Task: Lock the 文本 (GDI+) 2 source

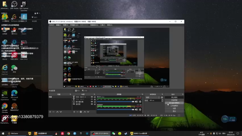Action: 95,97
